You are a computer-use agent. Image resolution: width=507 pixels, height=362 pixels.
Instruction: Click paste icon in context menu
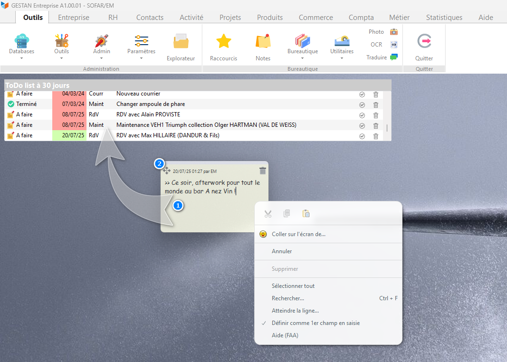click(306, 214)
